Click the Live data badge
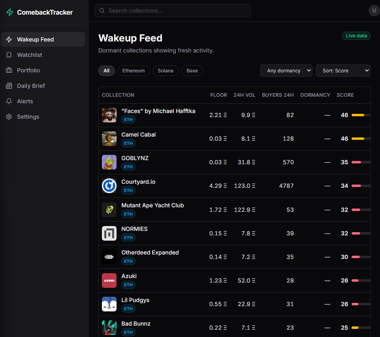Image resolution: width=380 pixels, height=337 pixels. (x=356, y=36)
